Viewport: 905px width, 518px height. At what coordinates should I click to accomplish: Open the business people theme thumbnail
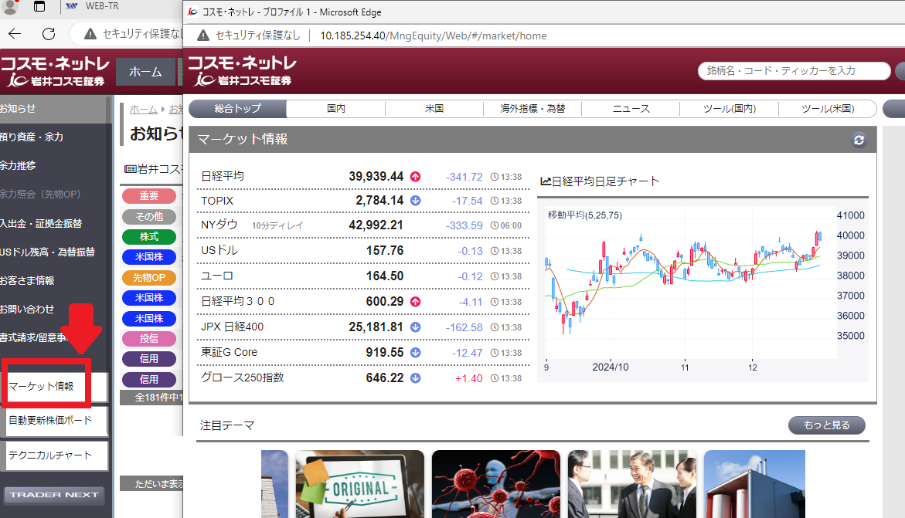pyautogui.click(x=632, y=483)
